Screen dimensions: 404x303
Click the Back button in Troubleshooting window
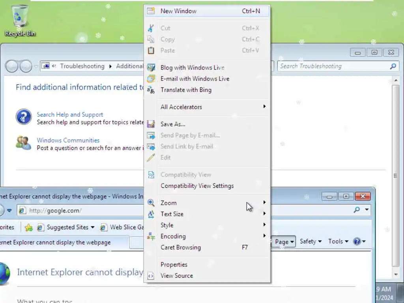pyautogui.click(x=11, y=66)
